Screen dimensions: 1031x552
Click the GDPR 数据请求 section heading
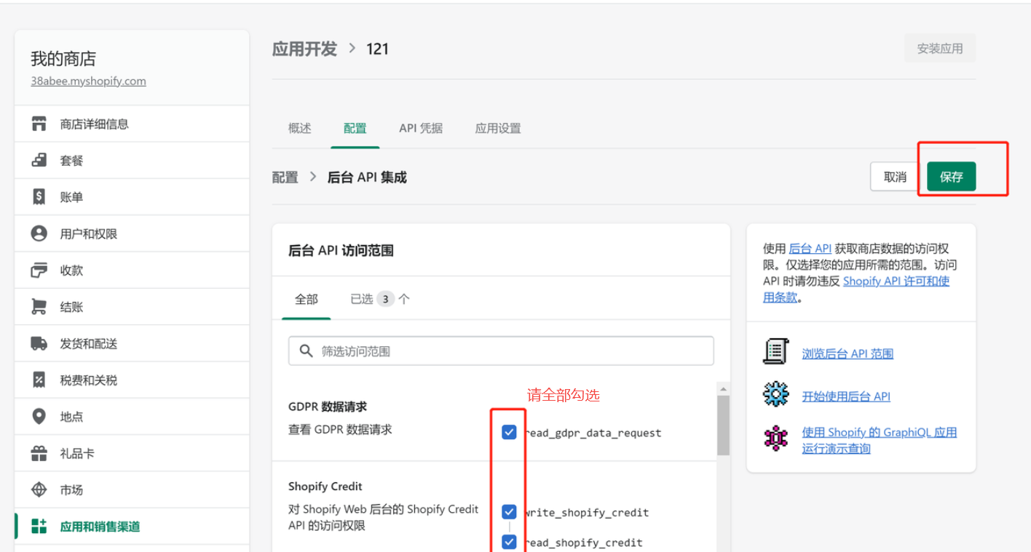[328, 407]
